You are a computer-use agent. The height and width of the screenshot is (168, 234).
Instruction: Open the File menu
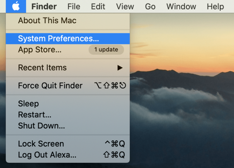[x=74, y=6]
